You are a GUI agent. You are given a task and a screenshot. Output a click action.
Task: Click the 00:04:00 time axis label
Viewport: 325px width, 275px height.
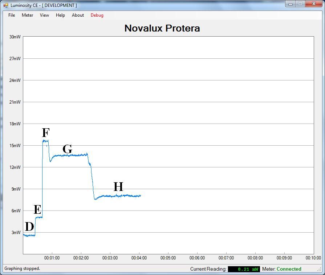[139, 258]
